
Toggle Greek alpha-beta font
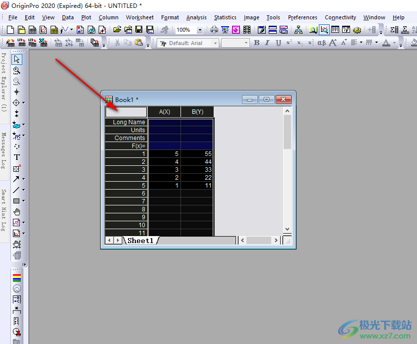click(321, 43)
